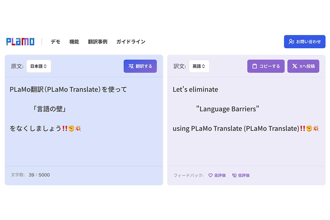Go to the 機能 section
330x220 pixels.
pyautogui.click(x=74, y=42)
